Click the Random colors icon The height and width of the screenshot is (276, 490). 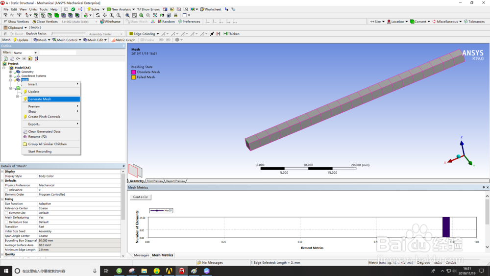pos(166,22)
